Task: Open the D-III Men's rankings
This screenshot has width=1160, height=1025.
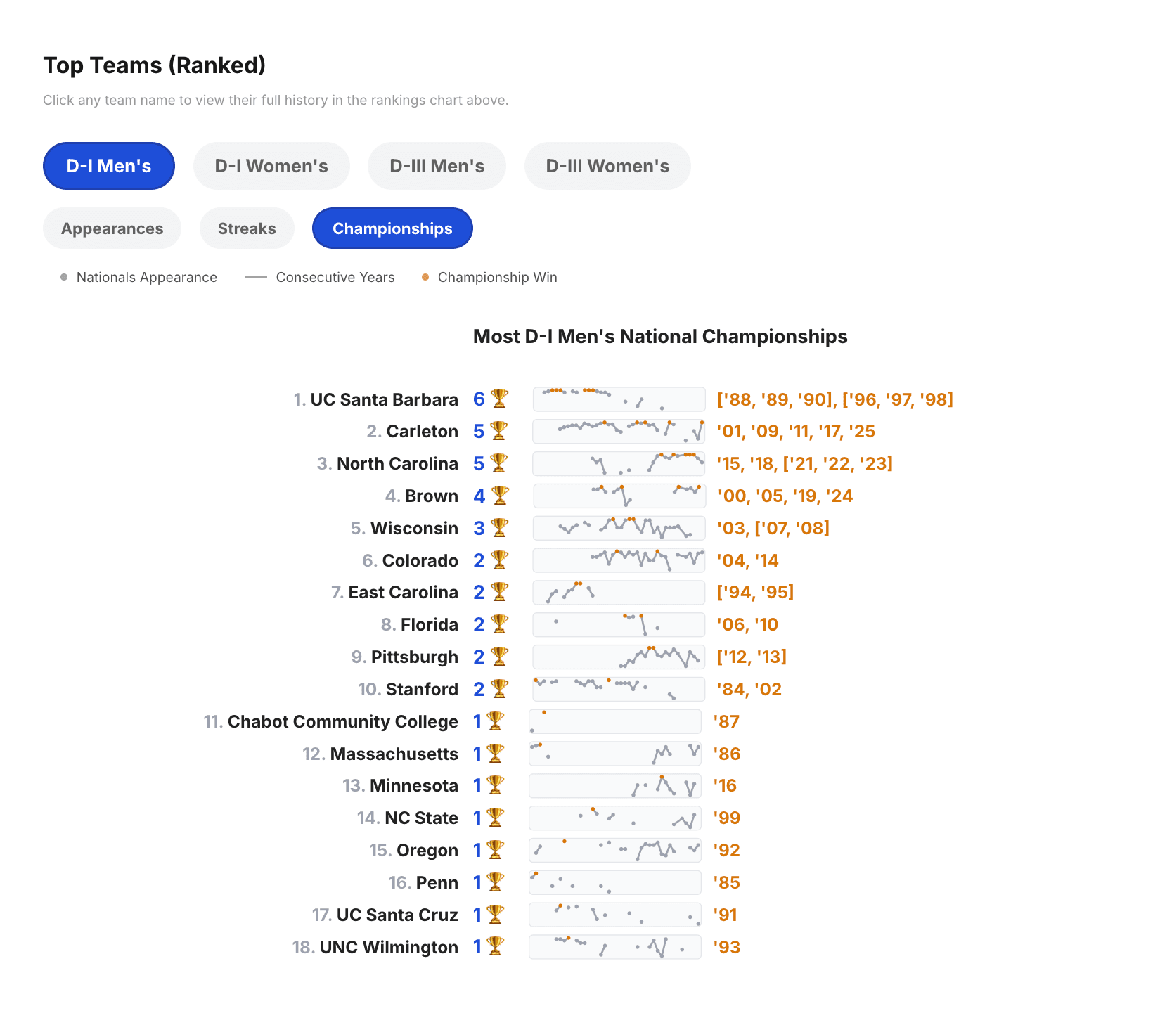Action: (437, 166)
